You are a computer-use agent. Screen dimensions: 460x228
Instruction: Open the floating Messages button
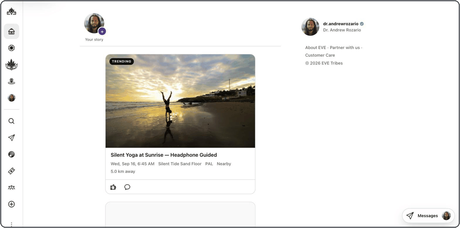click(428, 216)
